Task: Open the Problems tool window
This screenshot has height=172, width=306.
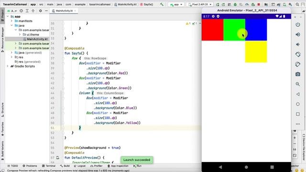Action: click(30, 166)
